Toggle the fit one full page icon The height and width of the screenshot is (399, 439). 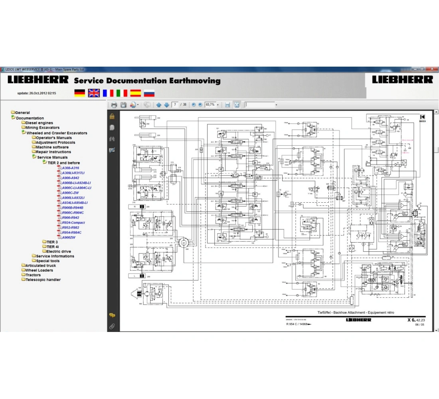click(237, 105)
